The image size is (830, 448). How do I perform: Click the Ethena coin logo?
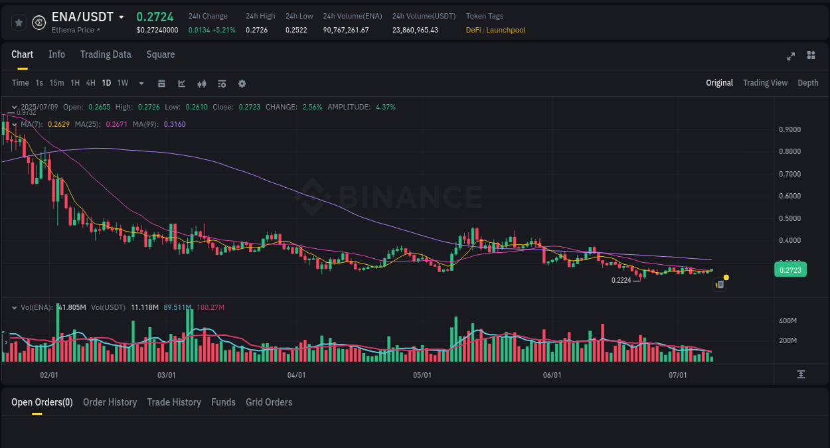click(x=38, y=22)
